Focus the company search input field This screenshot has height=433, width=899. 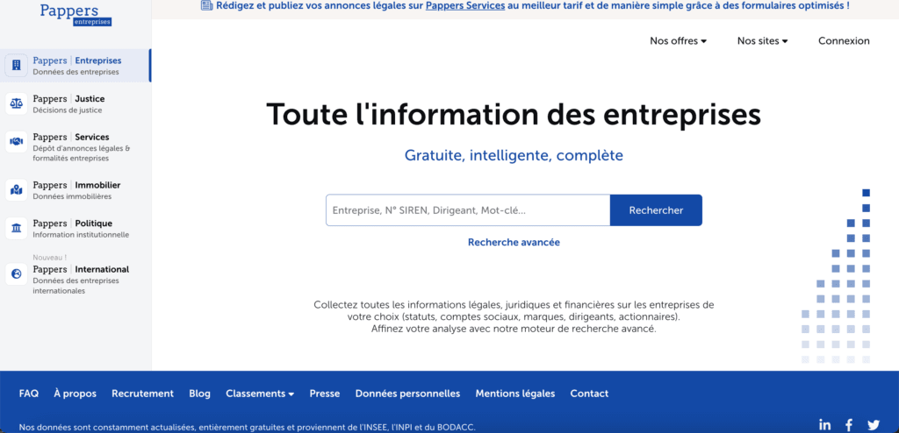pyautogui.click(x=467, y=210)
